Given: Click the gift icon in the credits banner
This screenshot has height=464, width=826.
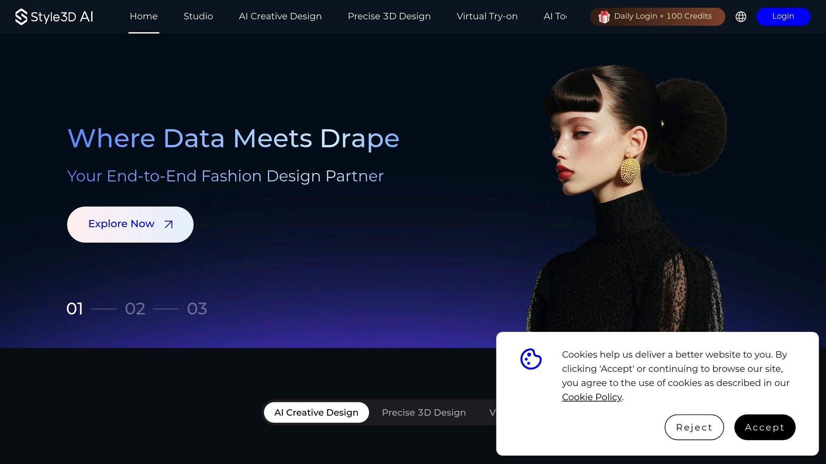Looking at the screenshot, I should [x=604, y=17].
